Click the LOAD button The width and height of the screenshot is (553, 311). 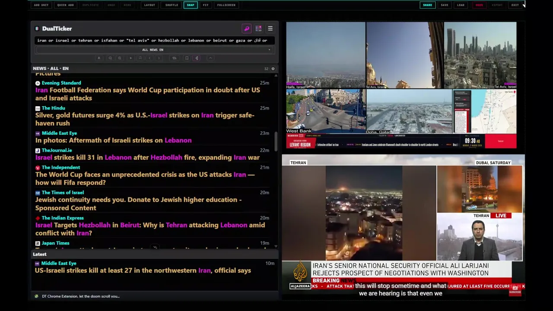(461, 5)
